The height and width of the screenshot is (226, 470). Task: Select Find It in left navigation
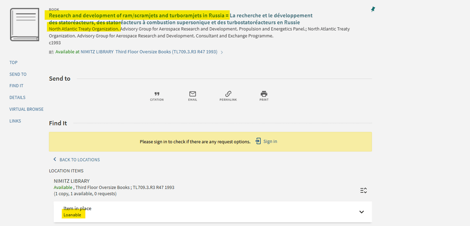tap(16, 86)
